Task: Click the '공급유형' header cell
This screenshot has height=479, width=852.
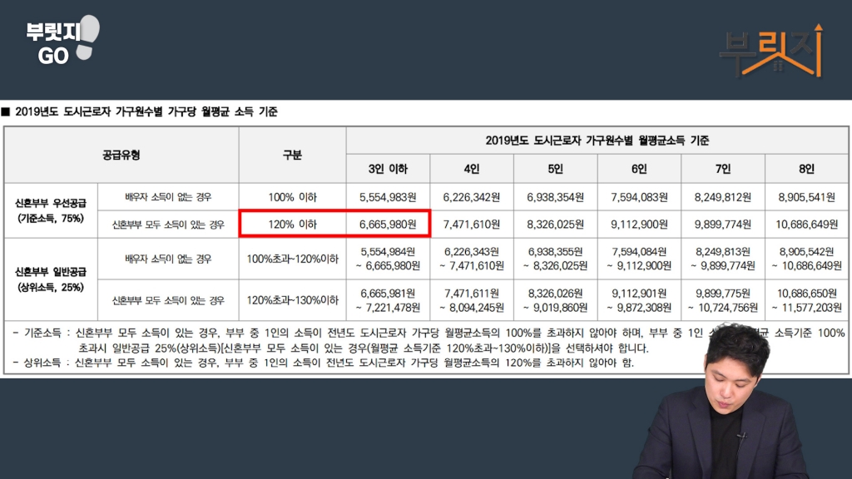Action: pyautogui.click(x=121, y=155)
